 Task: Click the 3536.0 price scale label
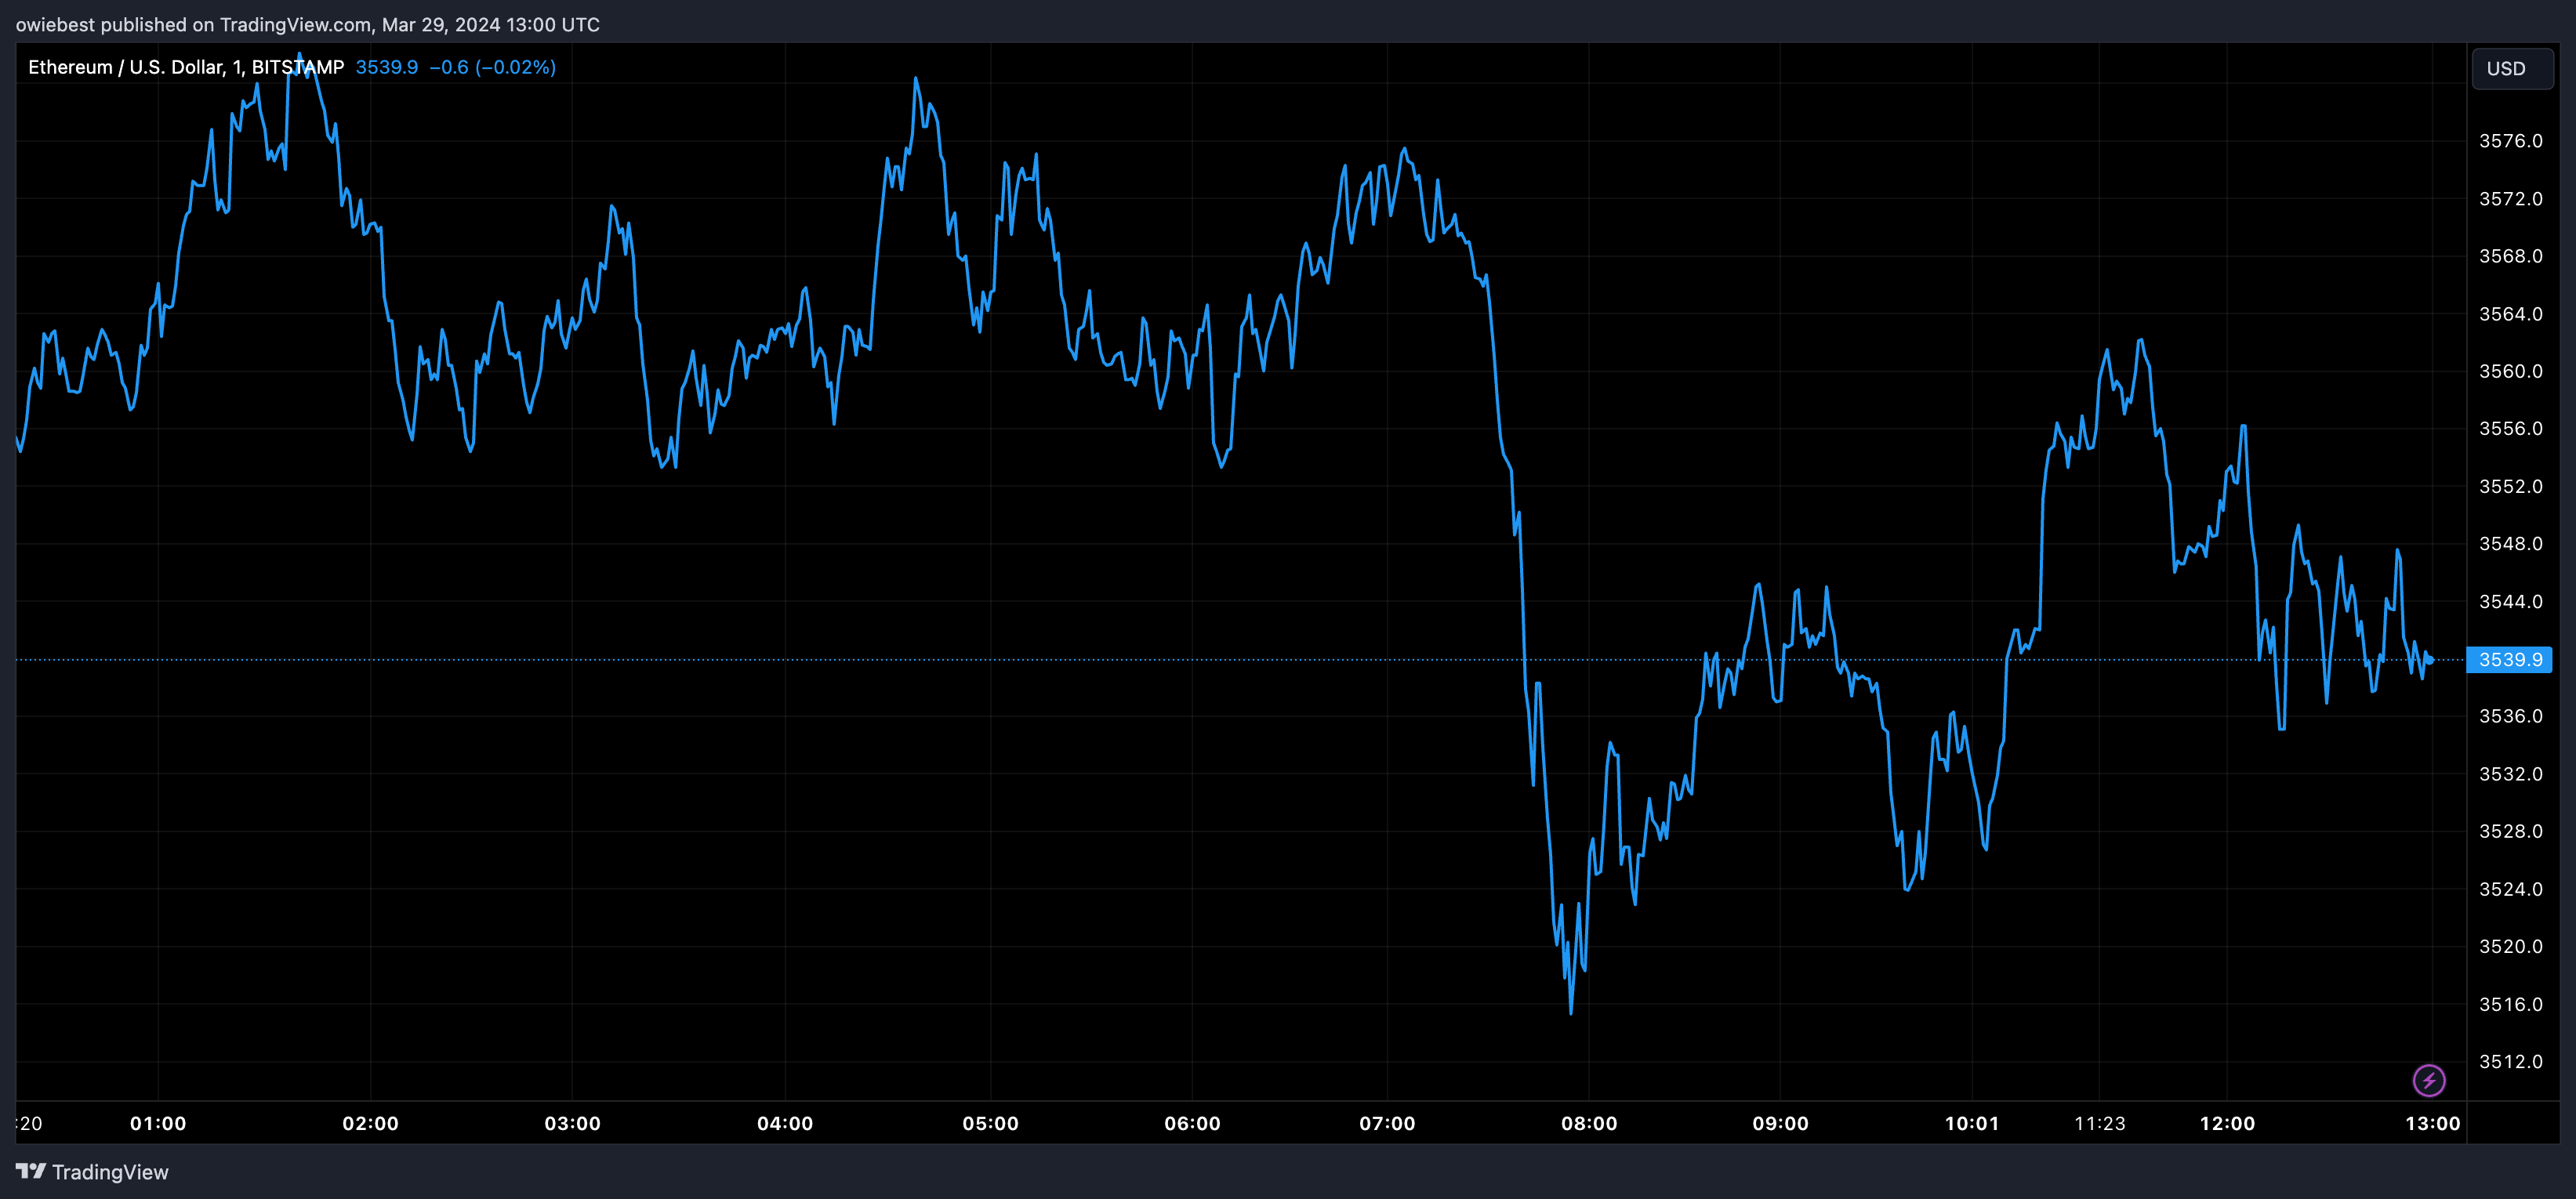(2510, 716)
